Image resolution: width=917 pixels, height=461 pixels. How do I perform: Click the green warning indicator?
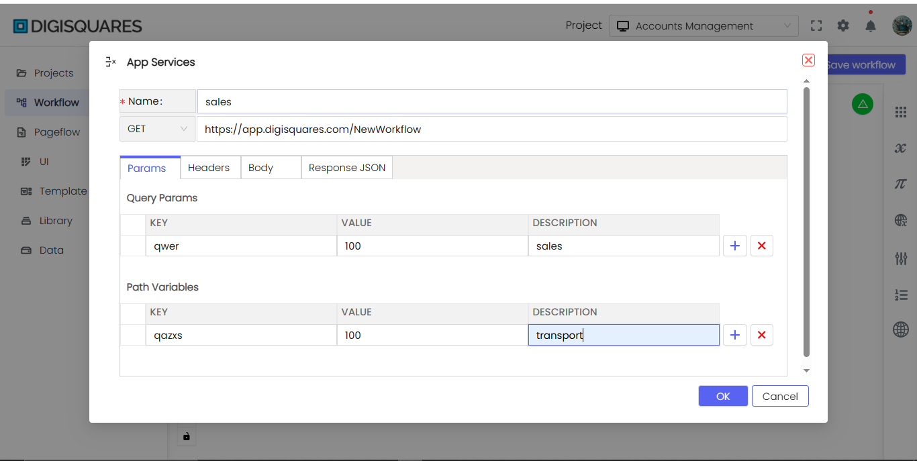863,104
